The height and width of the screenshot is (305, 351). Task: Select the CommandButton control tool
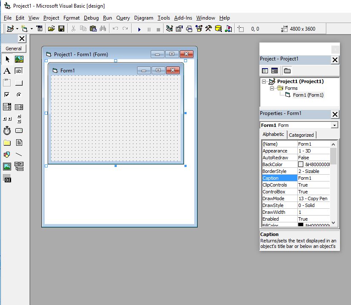tap(19, 83)
